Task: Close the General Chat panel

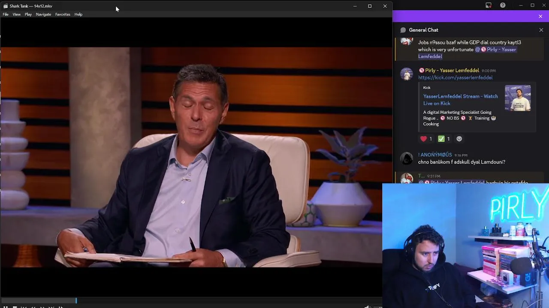Action: [x=541, y=30]
